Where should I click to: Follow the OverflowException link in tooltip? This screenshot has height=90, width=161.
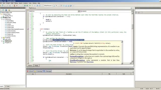77,60
